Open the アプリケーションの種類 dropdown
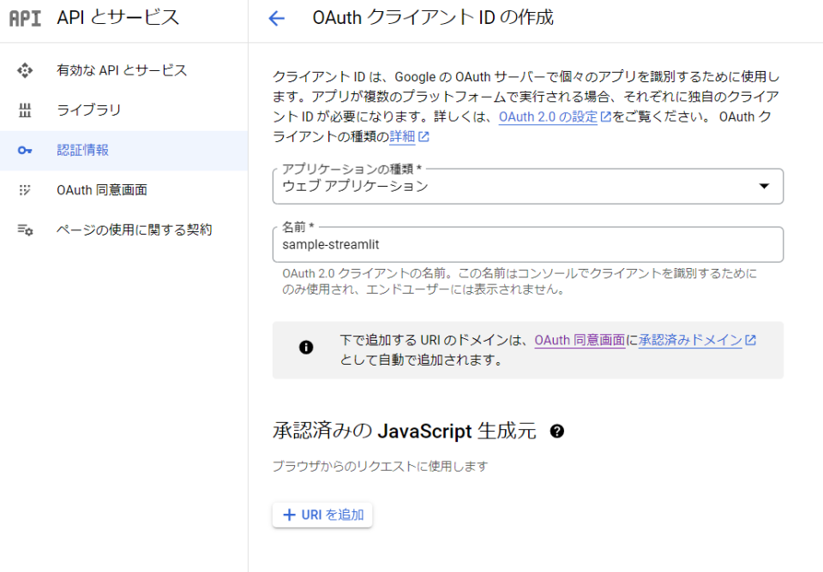The width and height of the screenshot is (823, 572). click(x=528, y=186)
